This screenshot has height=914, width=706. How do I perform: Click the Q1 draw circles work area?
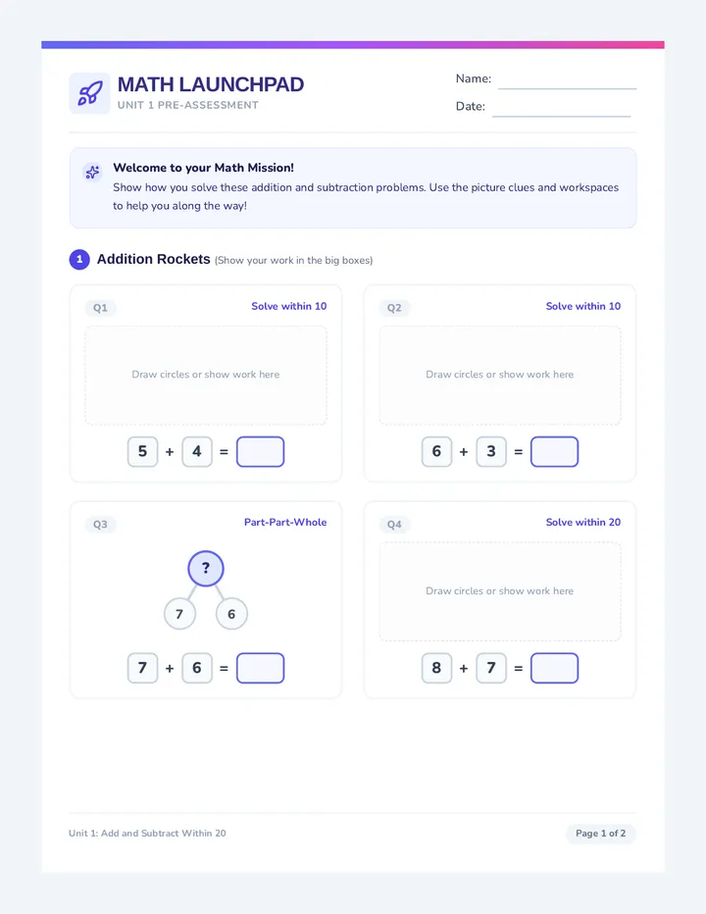pos(206,375)
